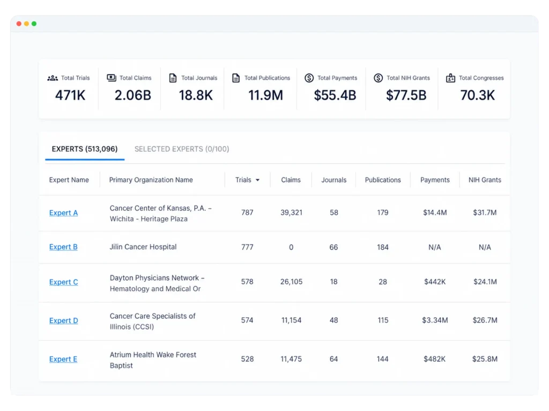Click the Total Claims money icon
The width and height of the screenshot is (549, 411).
pos(112,78)
